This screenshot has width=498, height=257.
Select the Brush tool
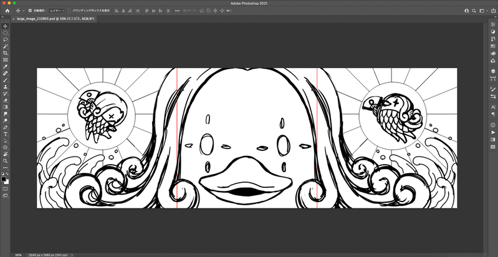[x=5, y=80]
